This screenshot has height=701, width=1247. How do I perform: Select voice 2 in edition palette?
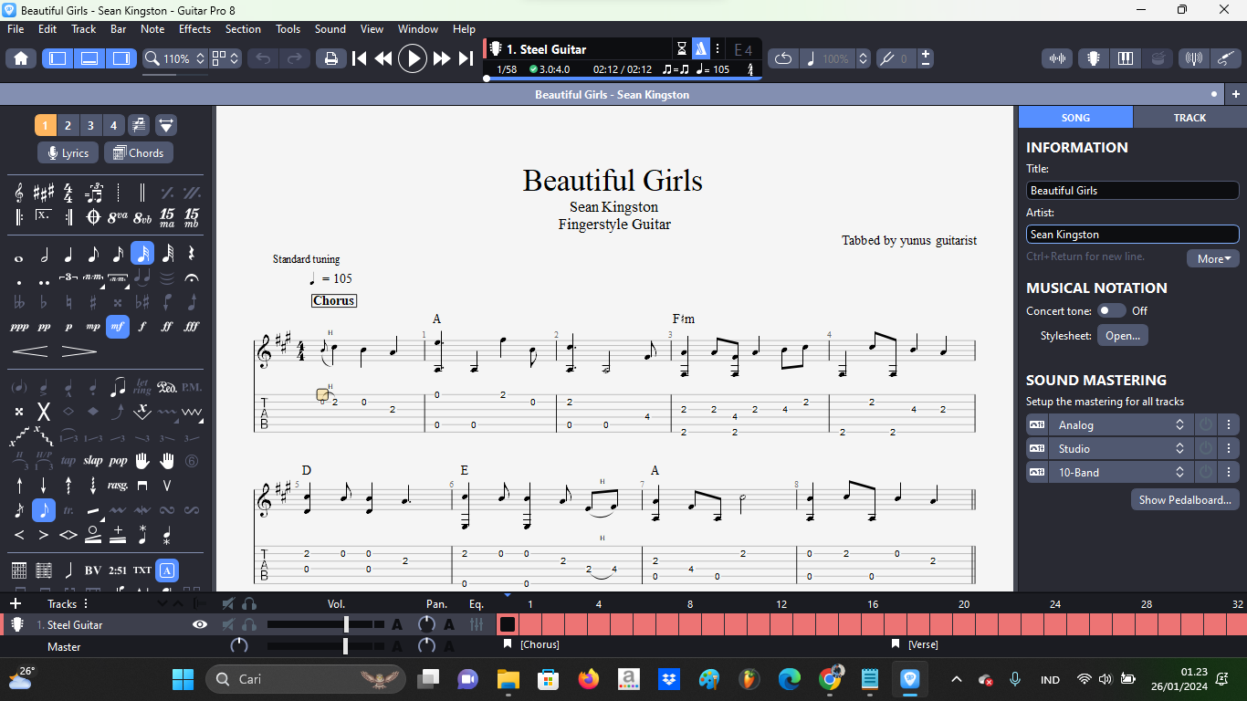tap(68, 125)
